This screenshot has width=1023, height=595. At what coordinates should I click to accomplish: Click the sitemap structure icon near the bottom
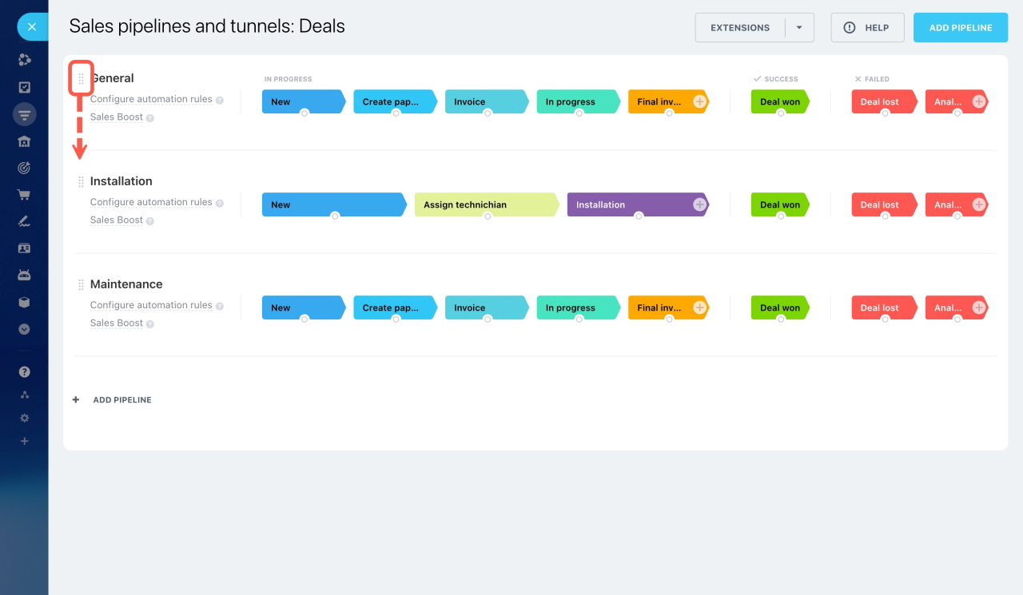pos(24,394)
